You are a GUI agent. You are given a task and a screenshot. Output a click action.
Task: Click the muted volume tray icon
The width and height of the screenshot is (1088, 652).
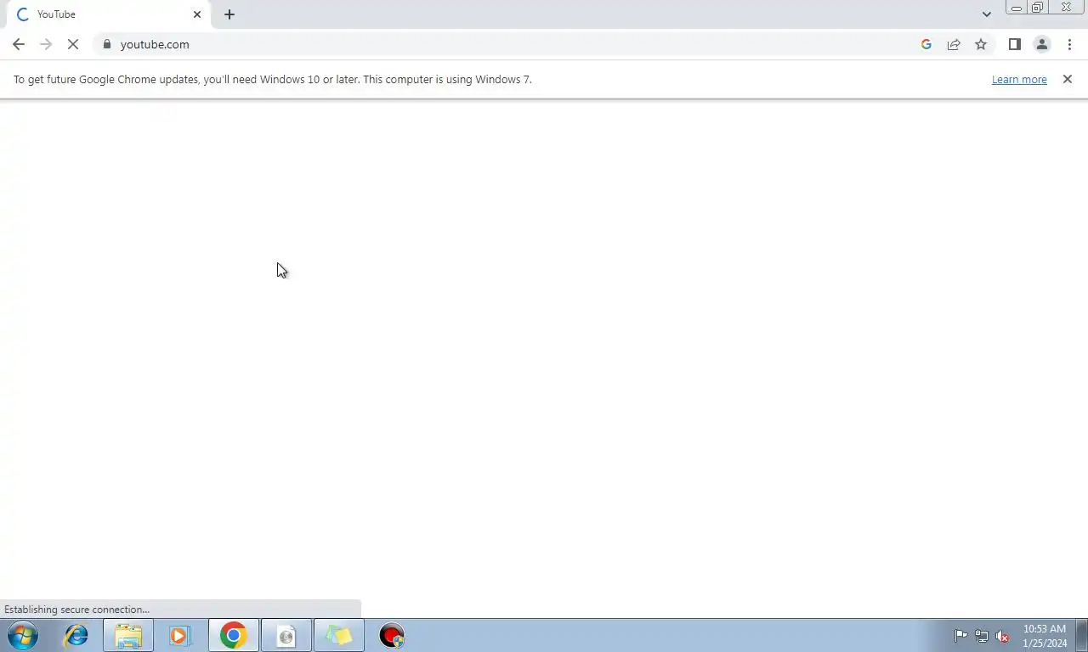point(1003,636)
